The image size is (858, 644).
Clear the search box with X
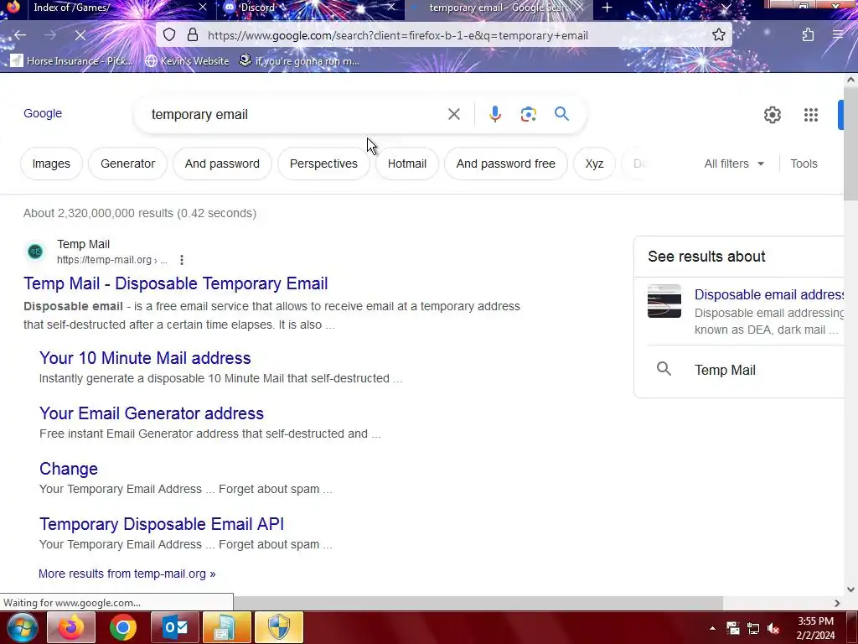click(x=453, y=114)
